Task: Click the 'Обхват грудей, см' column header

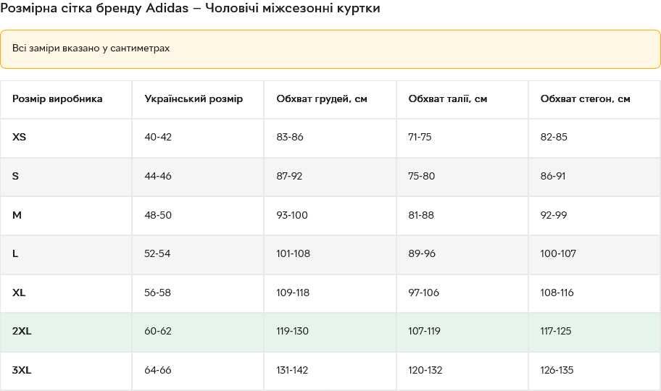Action: pos(322,98)
